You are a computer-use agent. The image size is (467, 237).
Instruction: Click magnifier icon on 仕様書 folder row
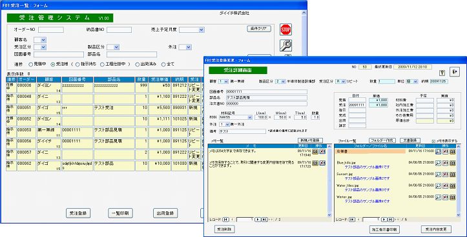click(x=438, y=152)
